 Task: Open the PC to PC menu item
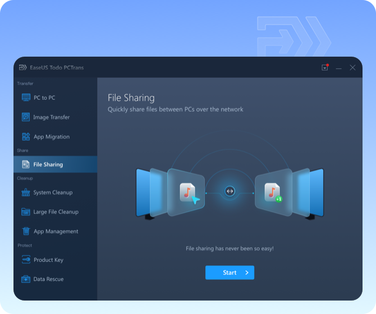(x=56, y=98)
